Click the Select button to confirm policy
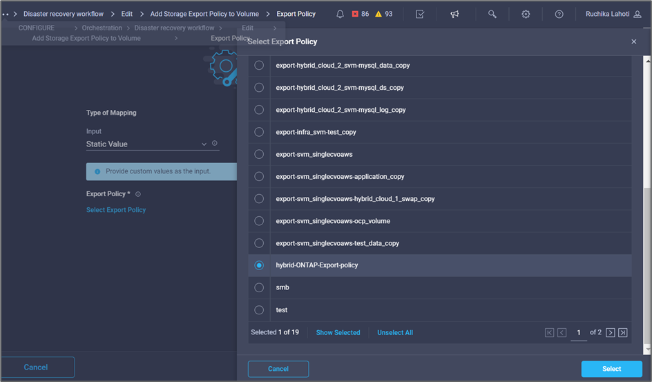Screen dimensions: 652x382 (611, 369)
